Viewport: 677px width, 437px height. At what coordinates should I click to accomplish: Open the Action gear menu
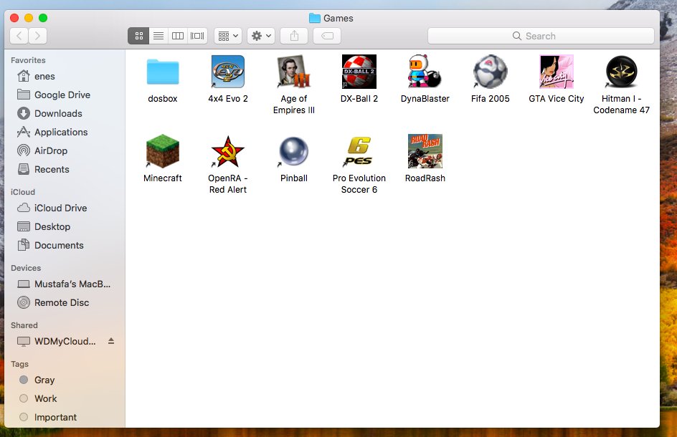coord(261,36)
